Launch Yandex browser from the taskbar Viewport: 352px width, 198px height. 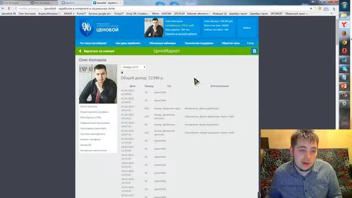pos(344,24)
